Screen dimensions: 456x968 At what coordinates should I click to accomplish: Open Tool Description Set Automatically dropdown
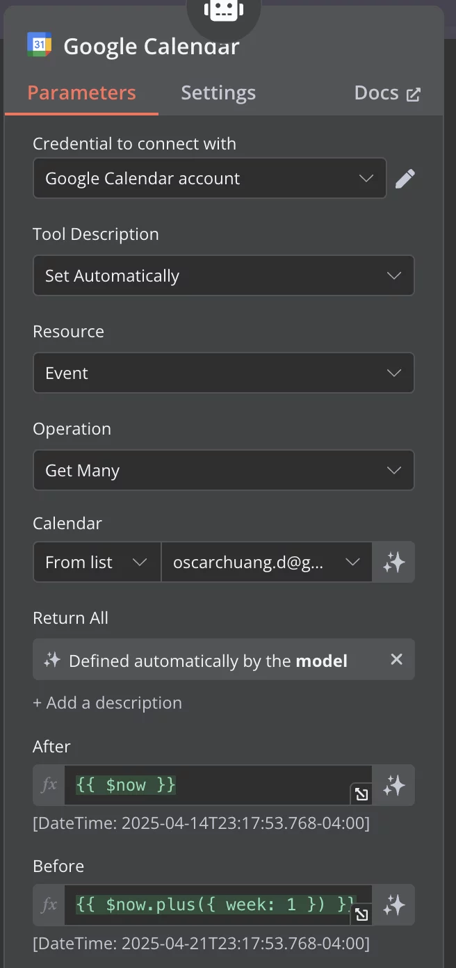pos(224,275)
